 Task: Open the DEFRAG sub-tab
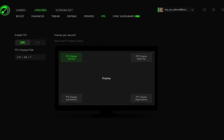[72, 16]
